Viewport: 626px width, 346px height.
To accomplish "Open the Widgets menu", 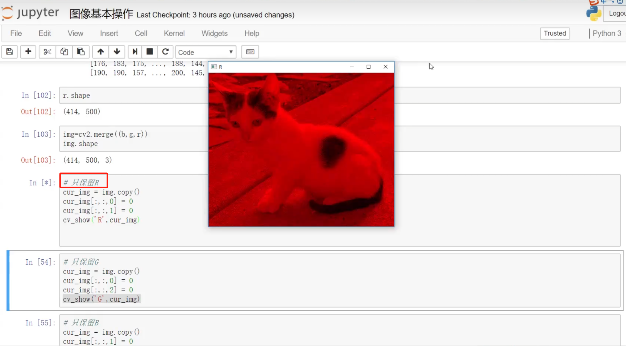I will pyautogui.click(x=214, y=33).
